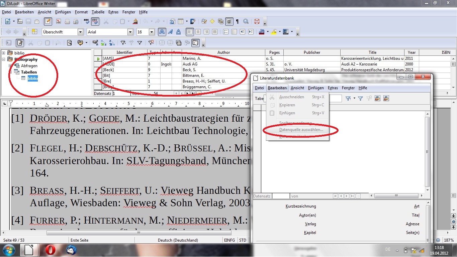Open Tabelle menu in Writer menu bar

[x=98, y=12]
